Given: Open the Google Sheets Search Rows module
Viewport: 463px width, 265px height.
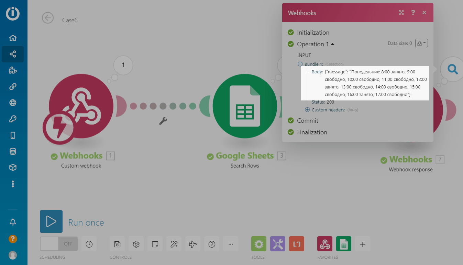Looking at the screenshot, I should [245, 106].
